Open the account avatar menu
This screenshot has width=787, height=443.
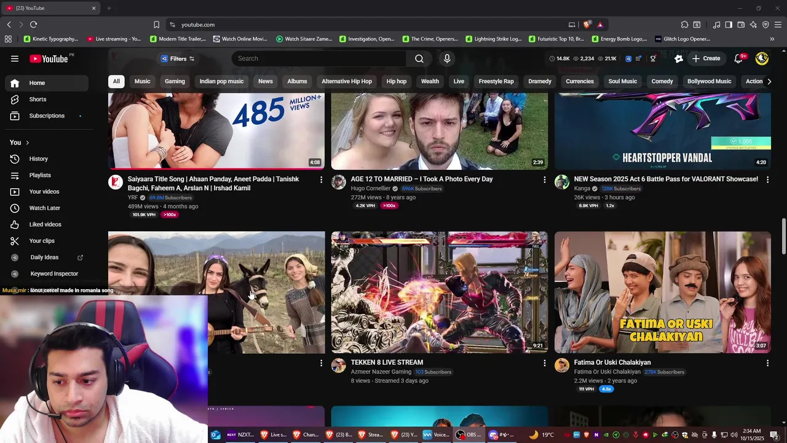click(x=762, y=58)
